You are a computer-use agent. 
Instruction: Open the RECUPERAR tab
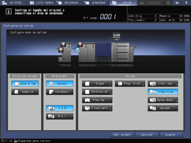pyautogui.click(x=68, y=3)
